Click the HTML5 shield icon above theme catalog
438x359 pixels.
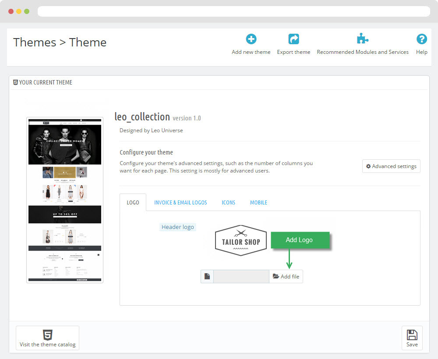tap(47, 335)
